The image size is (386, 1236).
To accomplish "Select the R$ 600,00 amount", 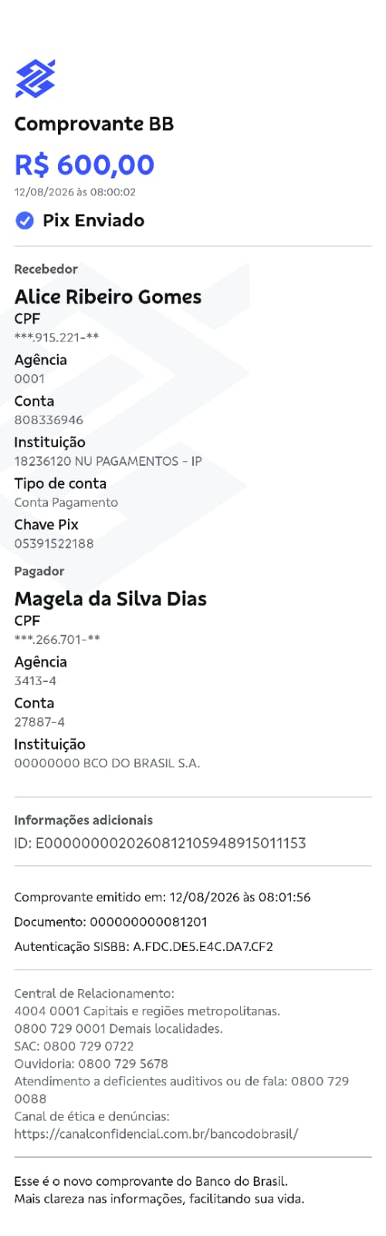I will tap(84, 165).
